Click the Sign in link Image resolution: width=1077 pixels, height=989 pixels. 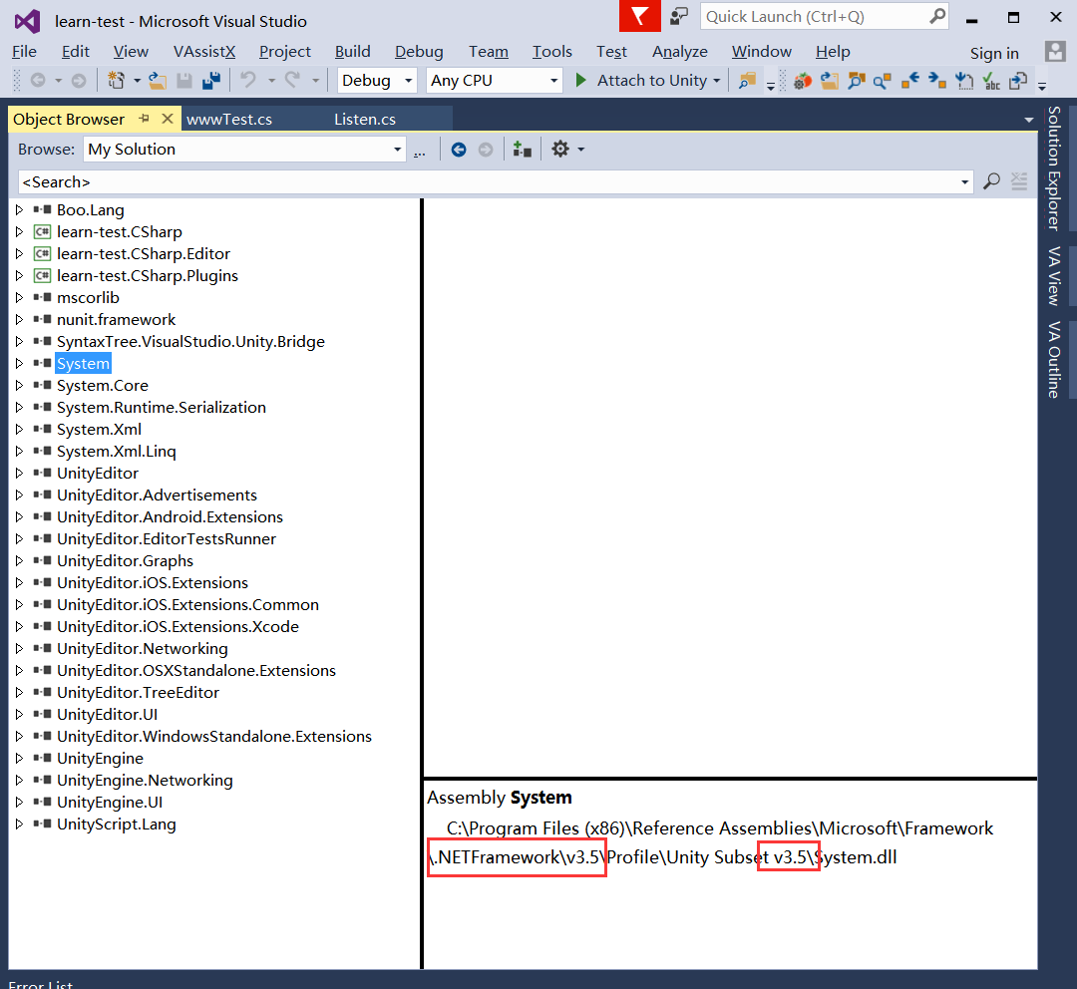point(994,53)
